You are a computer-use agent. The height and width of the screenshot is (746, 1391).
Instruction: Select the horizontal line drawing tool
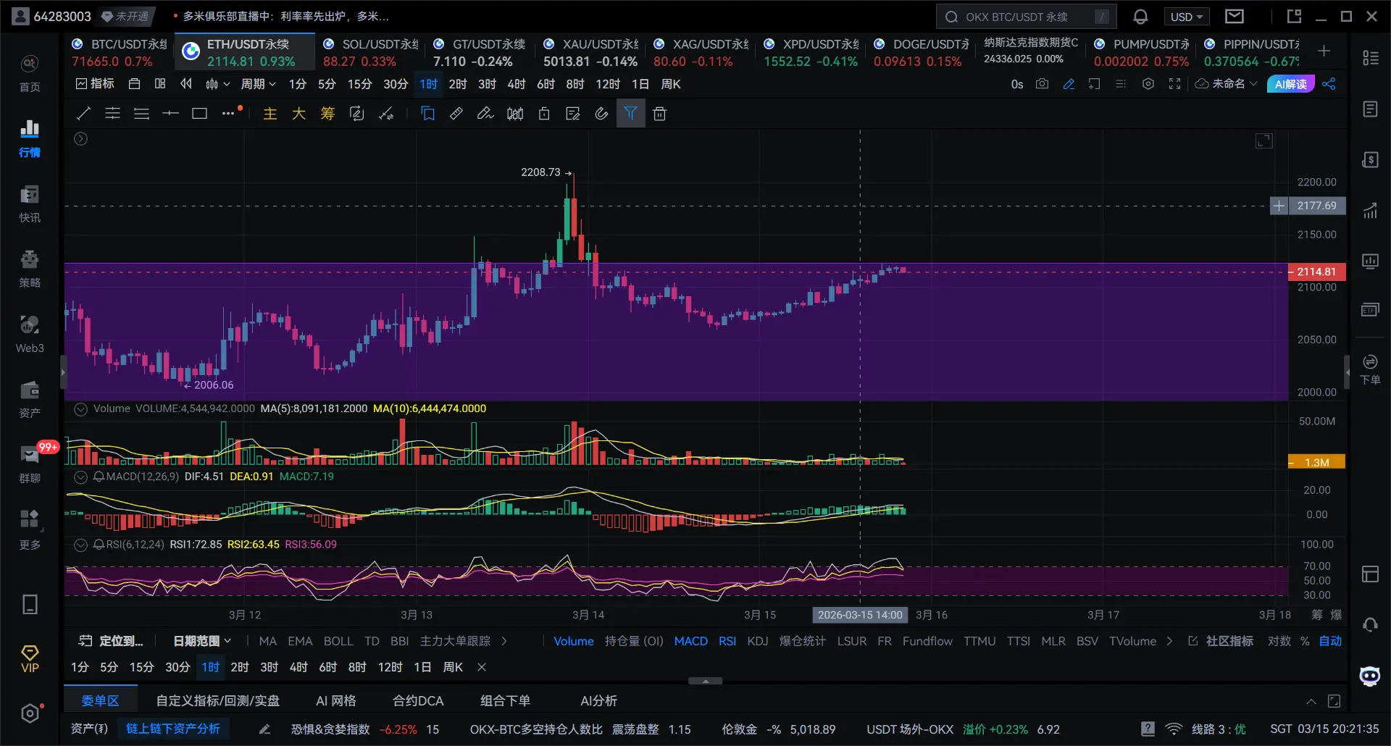click(170, 113)
